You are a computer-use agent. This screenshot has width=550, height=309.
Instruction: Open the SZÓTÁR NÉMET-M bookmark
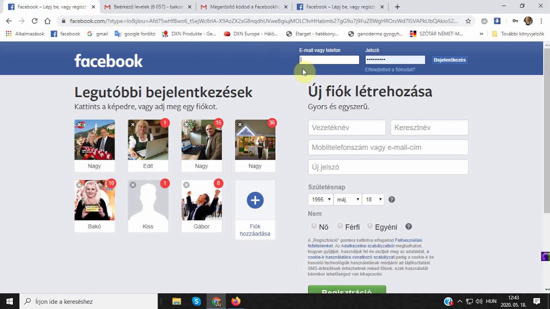tap(436, 33)
